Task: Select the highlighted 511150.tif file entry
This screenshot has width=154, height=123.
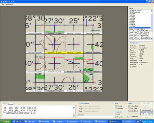Action: coord(140,28)
